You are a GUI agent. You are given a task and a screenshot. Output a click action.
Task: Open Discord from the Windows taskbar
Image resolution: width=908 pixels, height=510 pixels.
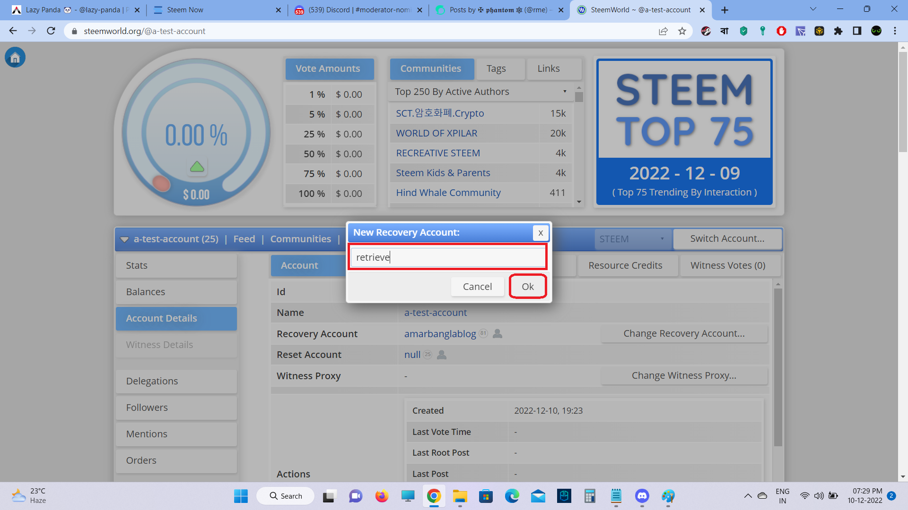click(642, 496)
